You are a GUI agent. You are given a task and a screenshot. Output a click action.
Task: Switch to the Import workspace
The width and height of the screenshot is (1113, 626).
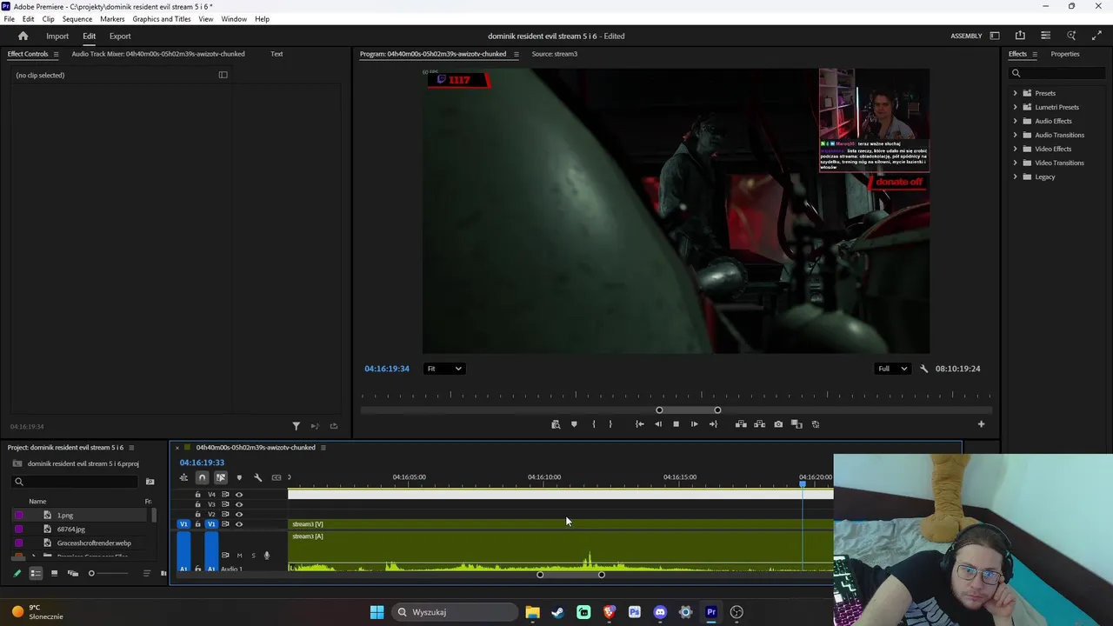tap(57, 36)
